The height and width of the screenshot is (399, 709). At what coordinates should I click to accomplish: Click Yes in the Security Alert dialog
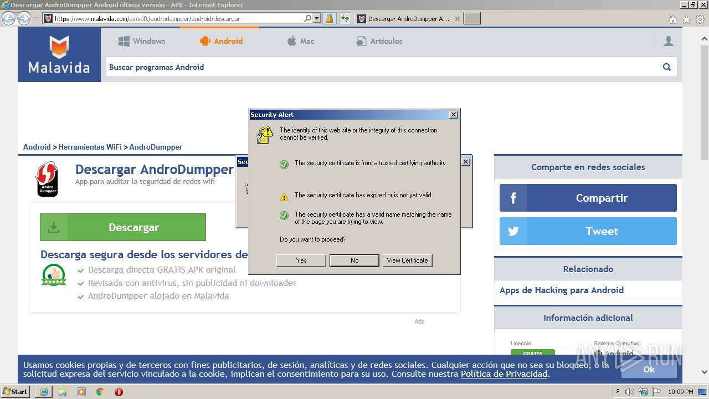click(301, 260)
